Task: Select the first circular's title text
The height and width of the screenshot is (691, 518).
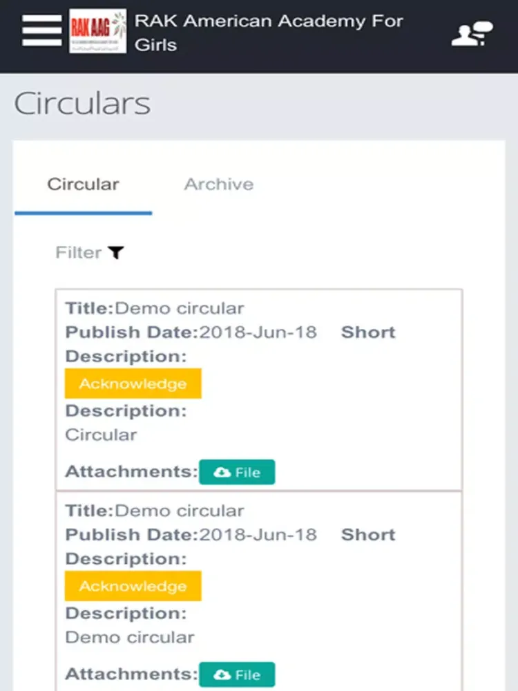Action: coord(180,308)
